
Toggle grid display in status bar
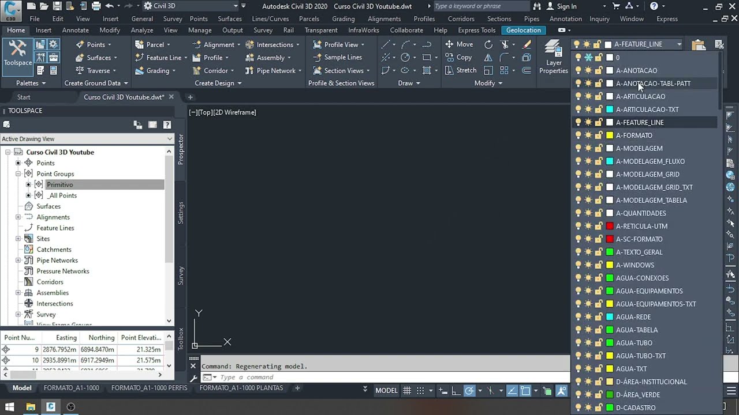407,390
